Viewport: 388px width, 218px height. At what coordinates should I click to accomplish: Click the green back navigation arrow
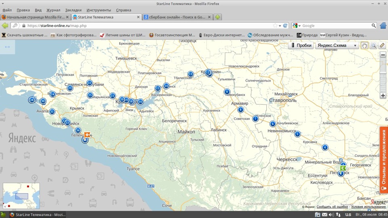(x=5, y=25)
